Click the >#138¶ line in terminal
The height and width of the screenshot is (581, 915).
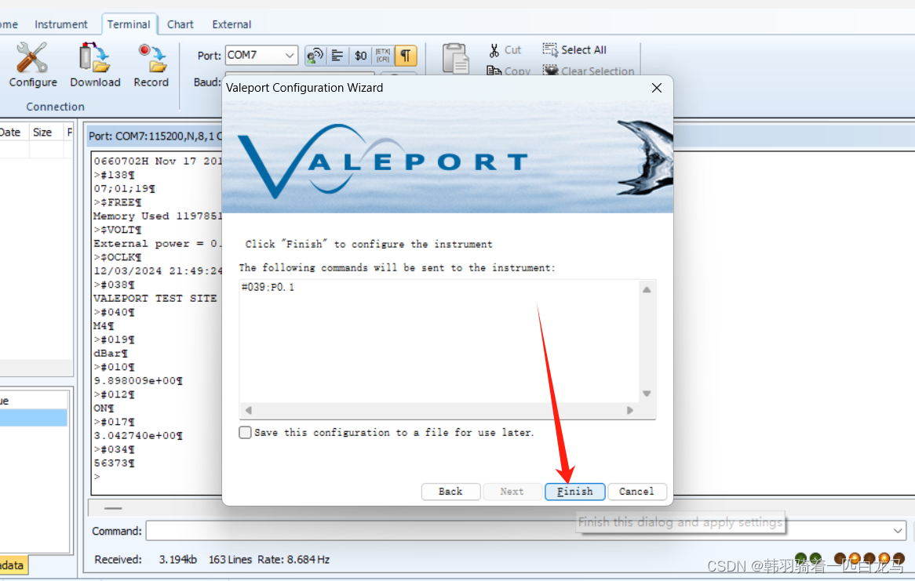pos(115,175)
